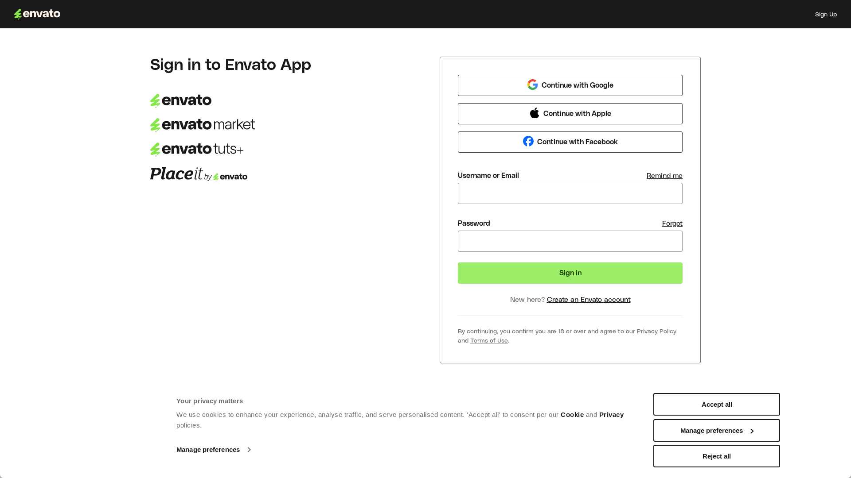Image resolution: width=851 pixels, height=478 pixels.
Task: Submit the green Sign in button
Action: coord(570,273)
